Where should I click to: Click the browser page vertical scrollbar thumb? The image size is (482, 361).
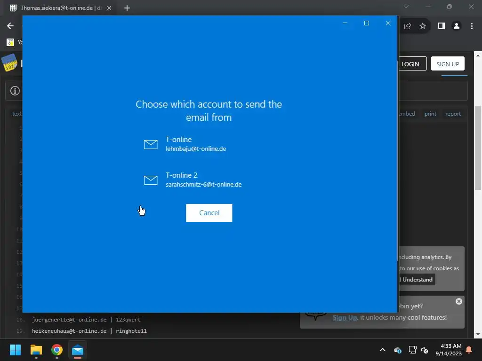coord(478,148)
